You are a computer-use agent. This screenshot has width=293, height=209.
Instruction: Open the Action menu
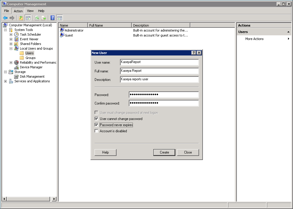pos(18,11)
